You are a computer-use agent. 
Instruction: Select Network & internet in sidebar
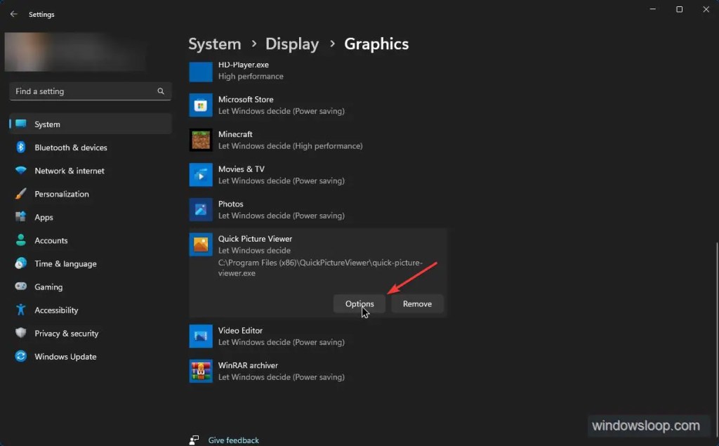(x=91, y=171)
